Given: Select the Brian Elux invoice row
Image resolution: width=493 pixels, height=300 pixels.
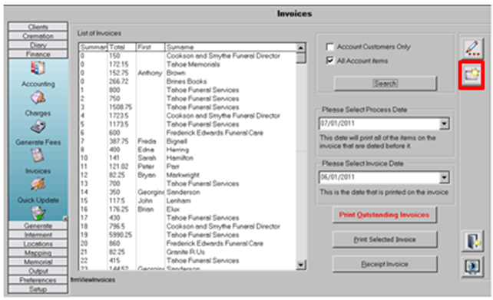Looking at the screenshot, I should [187, 209].
